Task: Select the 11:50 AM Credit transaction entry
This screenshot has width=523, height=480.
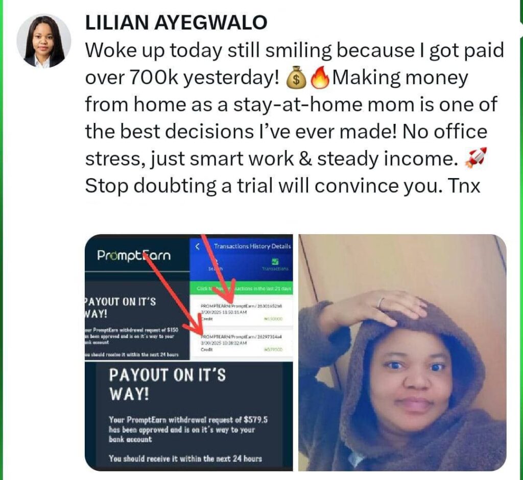Action: coord(242,312)
